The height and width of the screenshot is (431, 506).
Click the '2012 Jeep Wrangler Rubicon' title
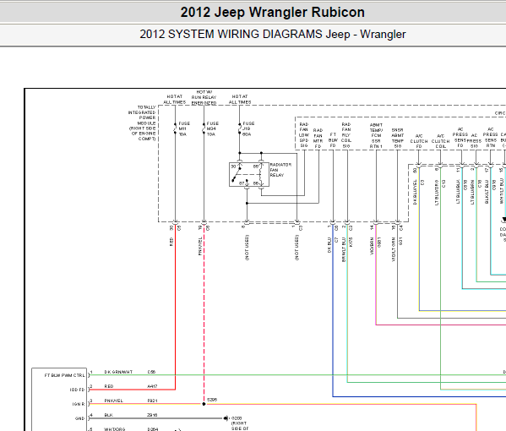tap(272, 13)
